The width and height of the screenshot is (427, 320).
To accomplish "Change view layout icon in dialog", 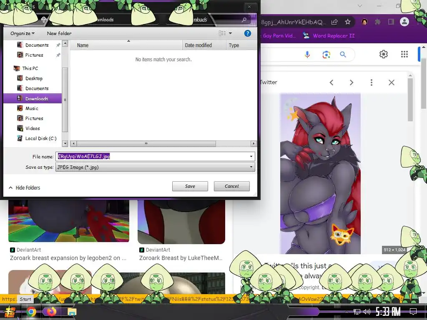I will (222, 33).
